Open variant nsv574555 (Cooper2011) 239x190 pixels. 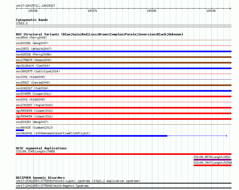(34, 94)
